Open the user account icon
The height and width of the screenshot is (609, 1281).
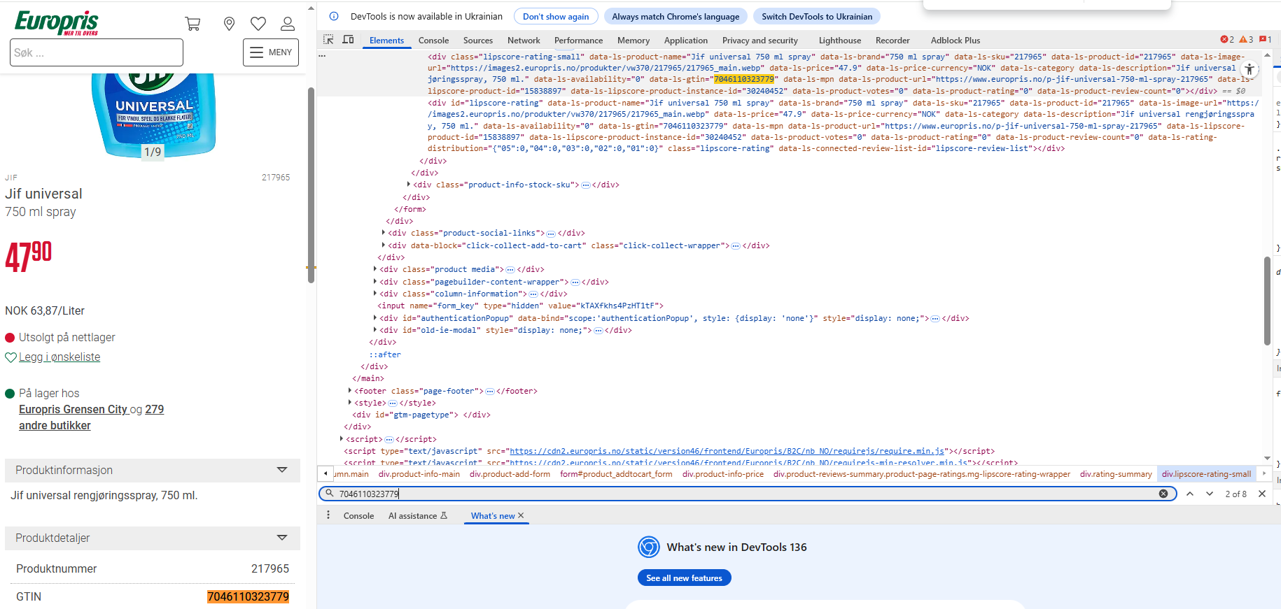[288, 24]
